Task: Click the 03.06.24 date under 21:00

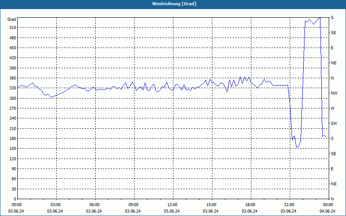Action: [x=288, y=211]
